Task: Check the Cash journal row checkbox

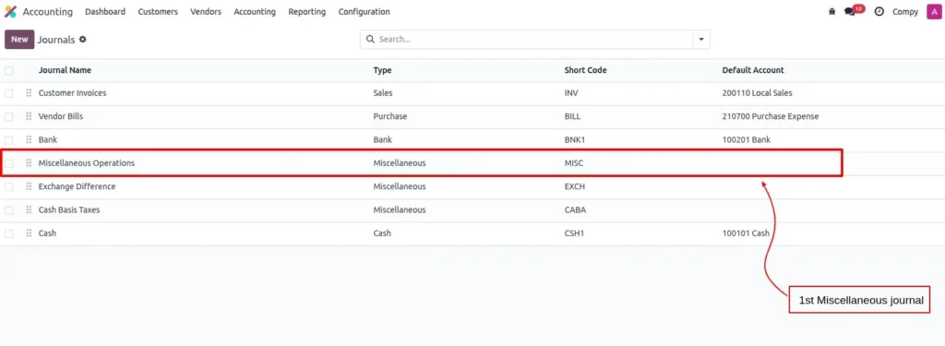Action: (8, 233)
